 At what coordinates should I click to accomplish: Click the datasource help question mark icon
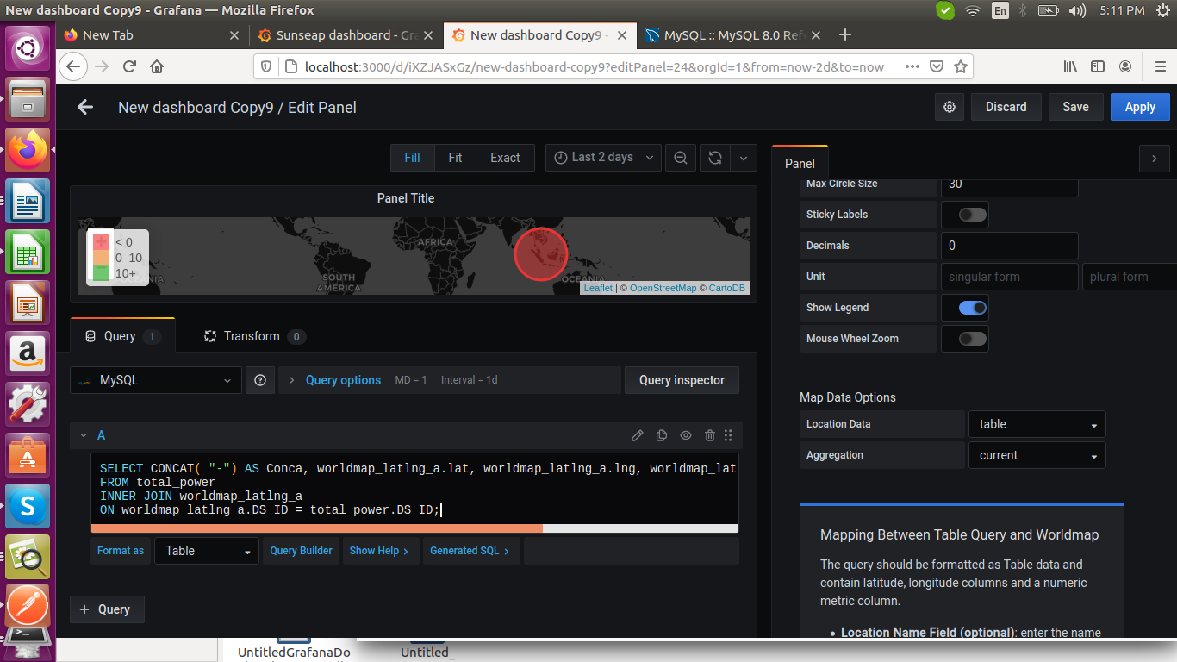coord(260,379)
